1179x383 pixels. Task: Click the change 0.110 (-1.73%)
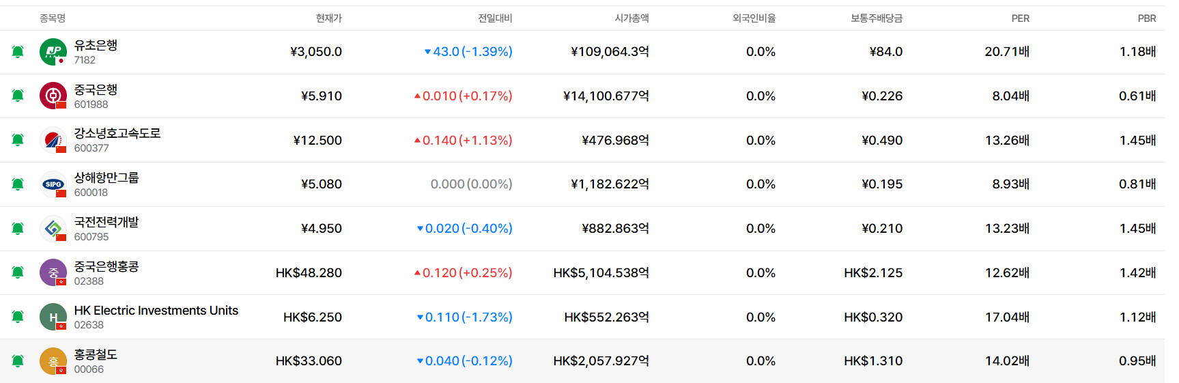[x=465, y=317]
